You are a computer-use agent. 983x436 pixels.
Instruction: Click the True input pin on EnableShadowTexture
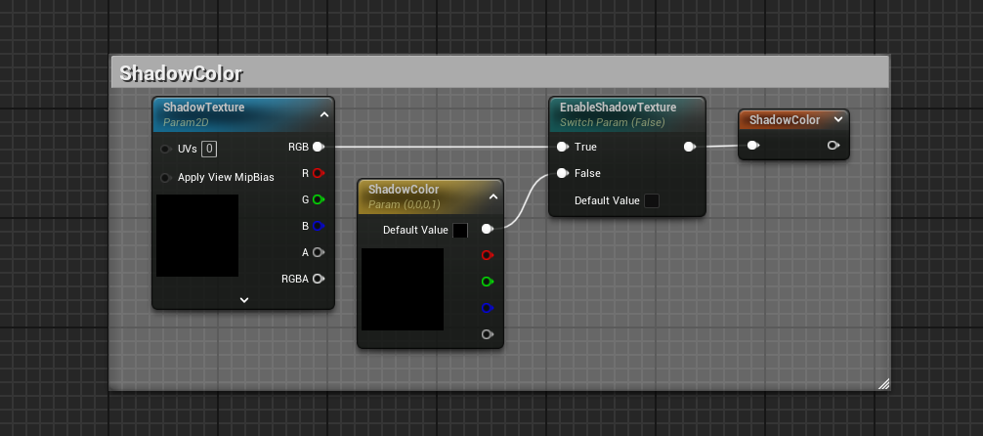[x=562, y=147]
